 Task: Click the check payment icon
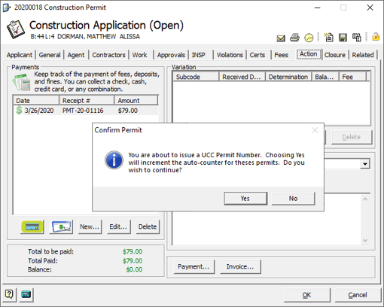point(61,227)
